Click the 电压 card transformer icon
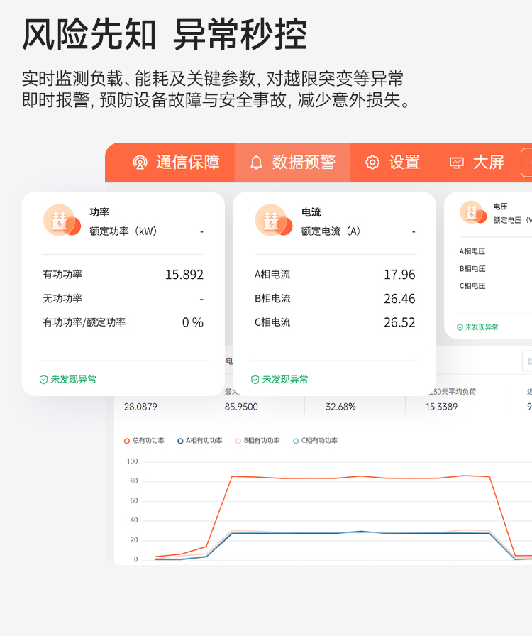Screen dimensions: 532x636 tap(472, 212)
